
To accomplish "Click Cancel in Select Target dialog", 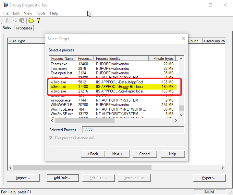I will tap(145, 154).
